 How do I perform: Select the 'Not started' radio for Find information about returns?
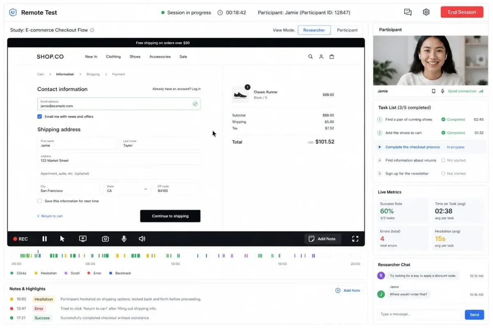click(x=443, y=160)
